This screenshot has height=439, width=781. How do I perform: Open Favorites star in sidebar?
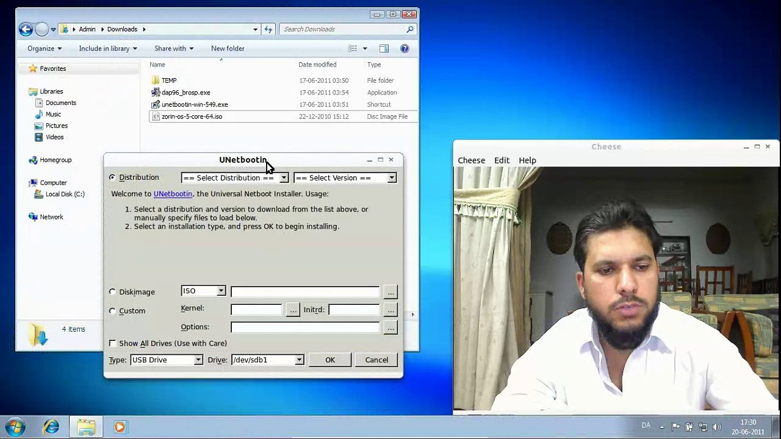pyautogui.click(x=33, y=68)
